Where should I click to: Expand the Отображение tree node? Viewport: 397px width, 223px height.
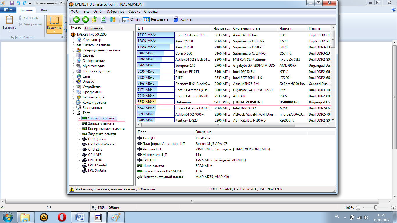[74, 61]
